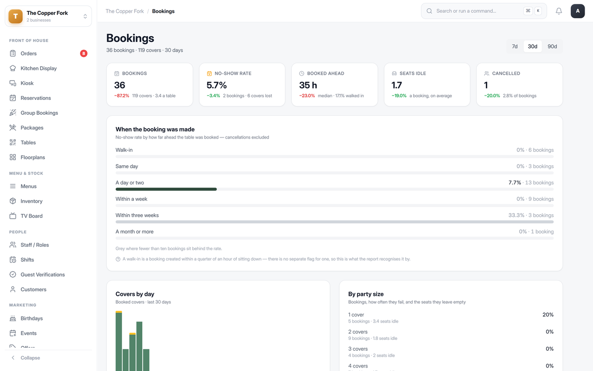Click the Orders badge showing 8
Image resolution: width=593 pixels, height=371 pixels.
(x=84, y=53)
